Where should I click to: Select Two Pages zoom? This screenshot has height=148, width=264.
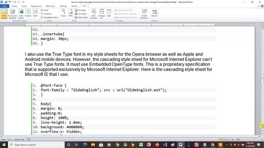[81, 14]
